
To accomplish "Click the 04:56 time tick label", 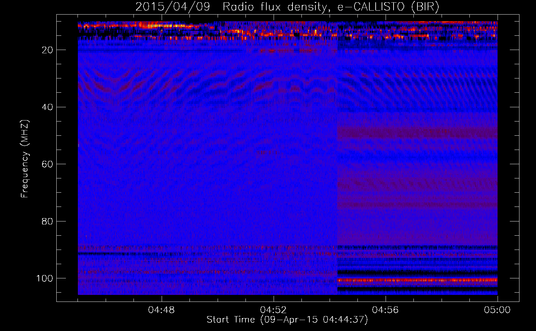I will pyautogui.click(x=385, y=310).
